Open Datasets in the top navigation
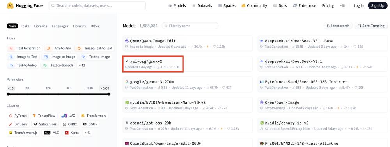The width and height of the screenshot is (390, 147). click(x=202, y=5)
